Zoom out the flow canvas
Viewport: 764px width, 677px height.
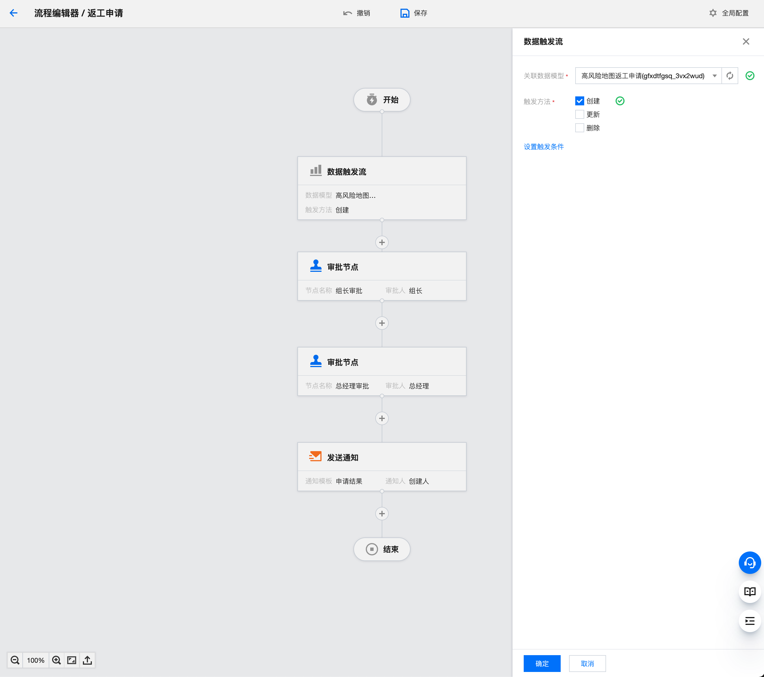[x=15, y=660]
